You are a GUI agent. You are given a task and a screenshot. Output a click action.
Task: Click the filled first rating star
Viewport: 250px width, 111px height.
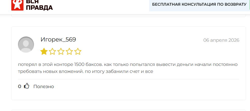[44, 52]
